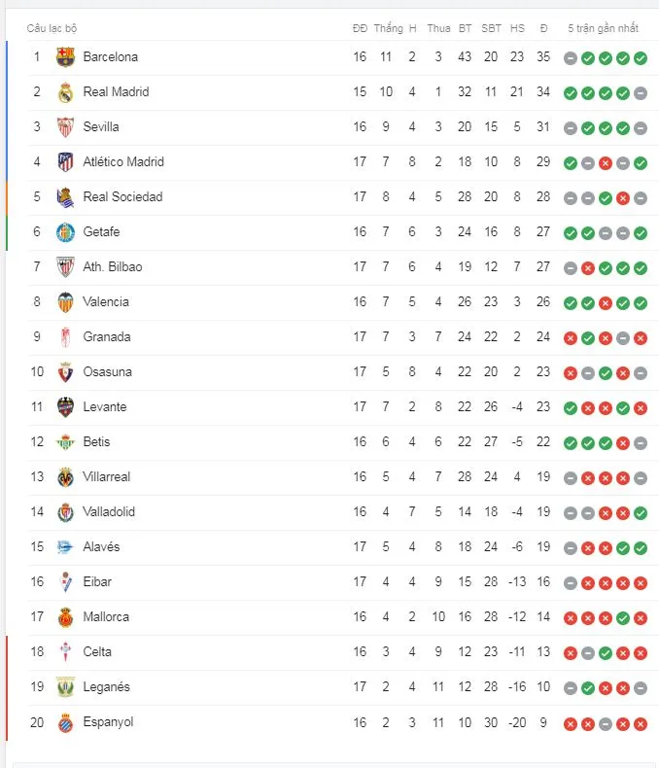Click the Atlético Madrid crest icon

pyautogui.click(x=65, y=162)
